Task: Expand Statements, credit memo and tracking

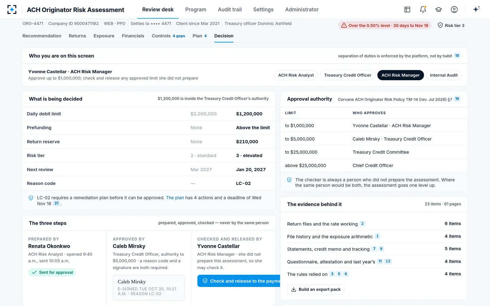Action: point(374,249)
